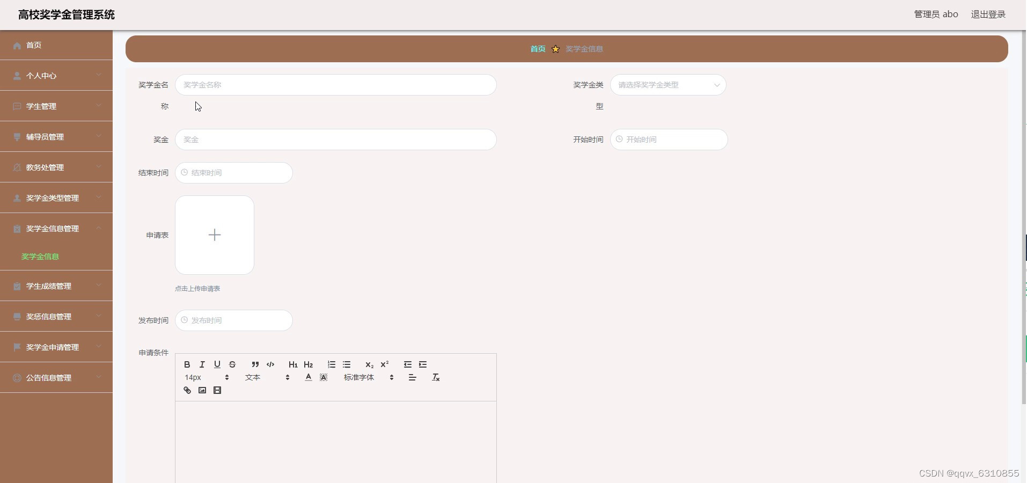Insert bulleted list
1027x483 pixels.
347,364
